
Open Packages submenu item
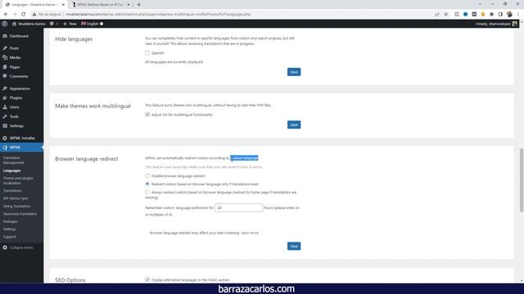pyautogui.click(x=10, y=221)
